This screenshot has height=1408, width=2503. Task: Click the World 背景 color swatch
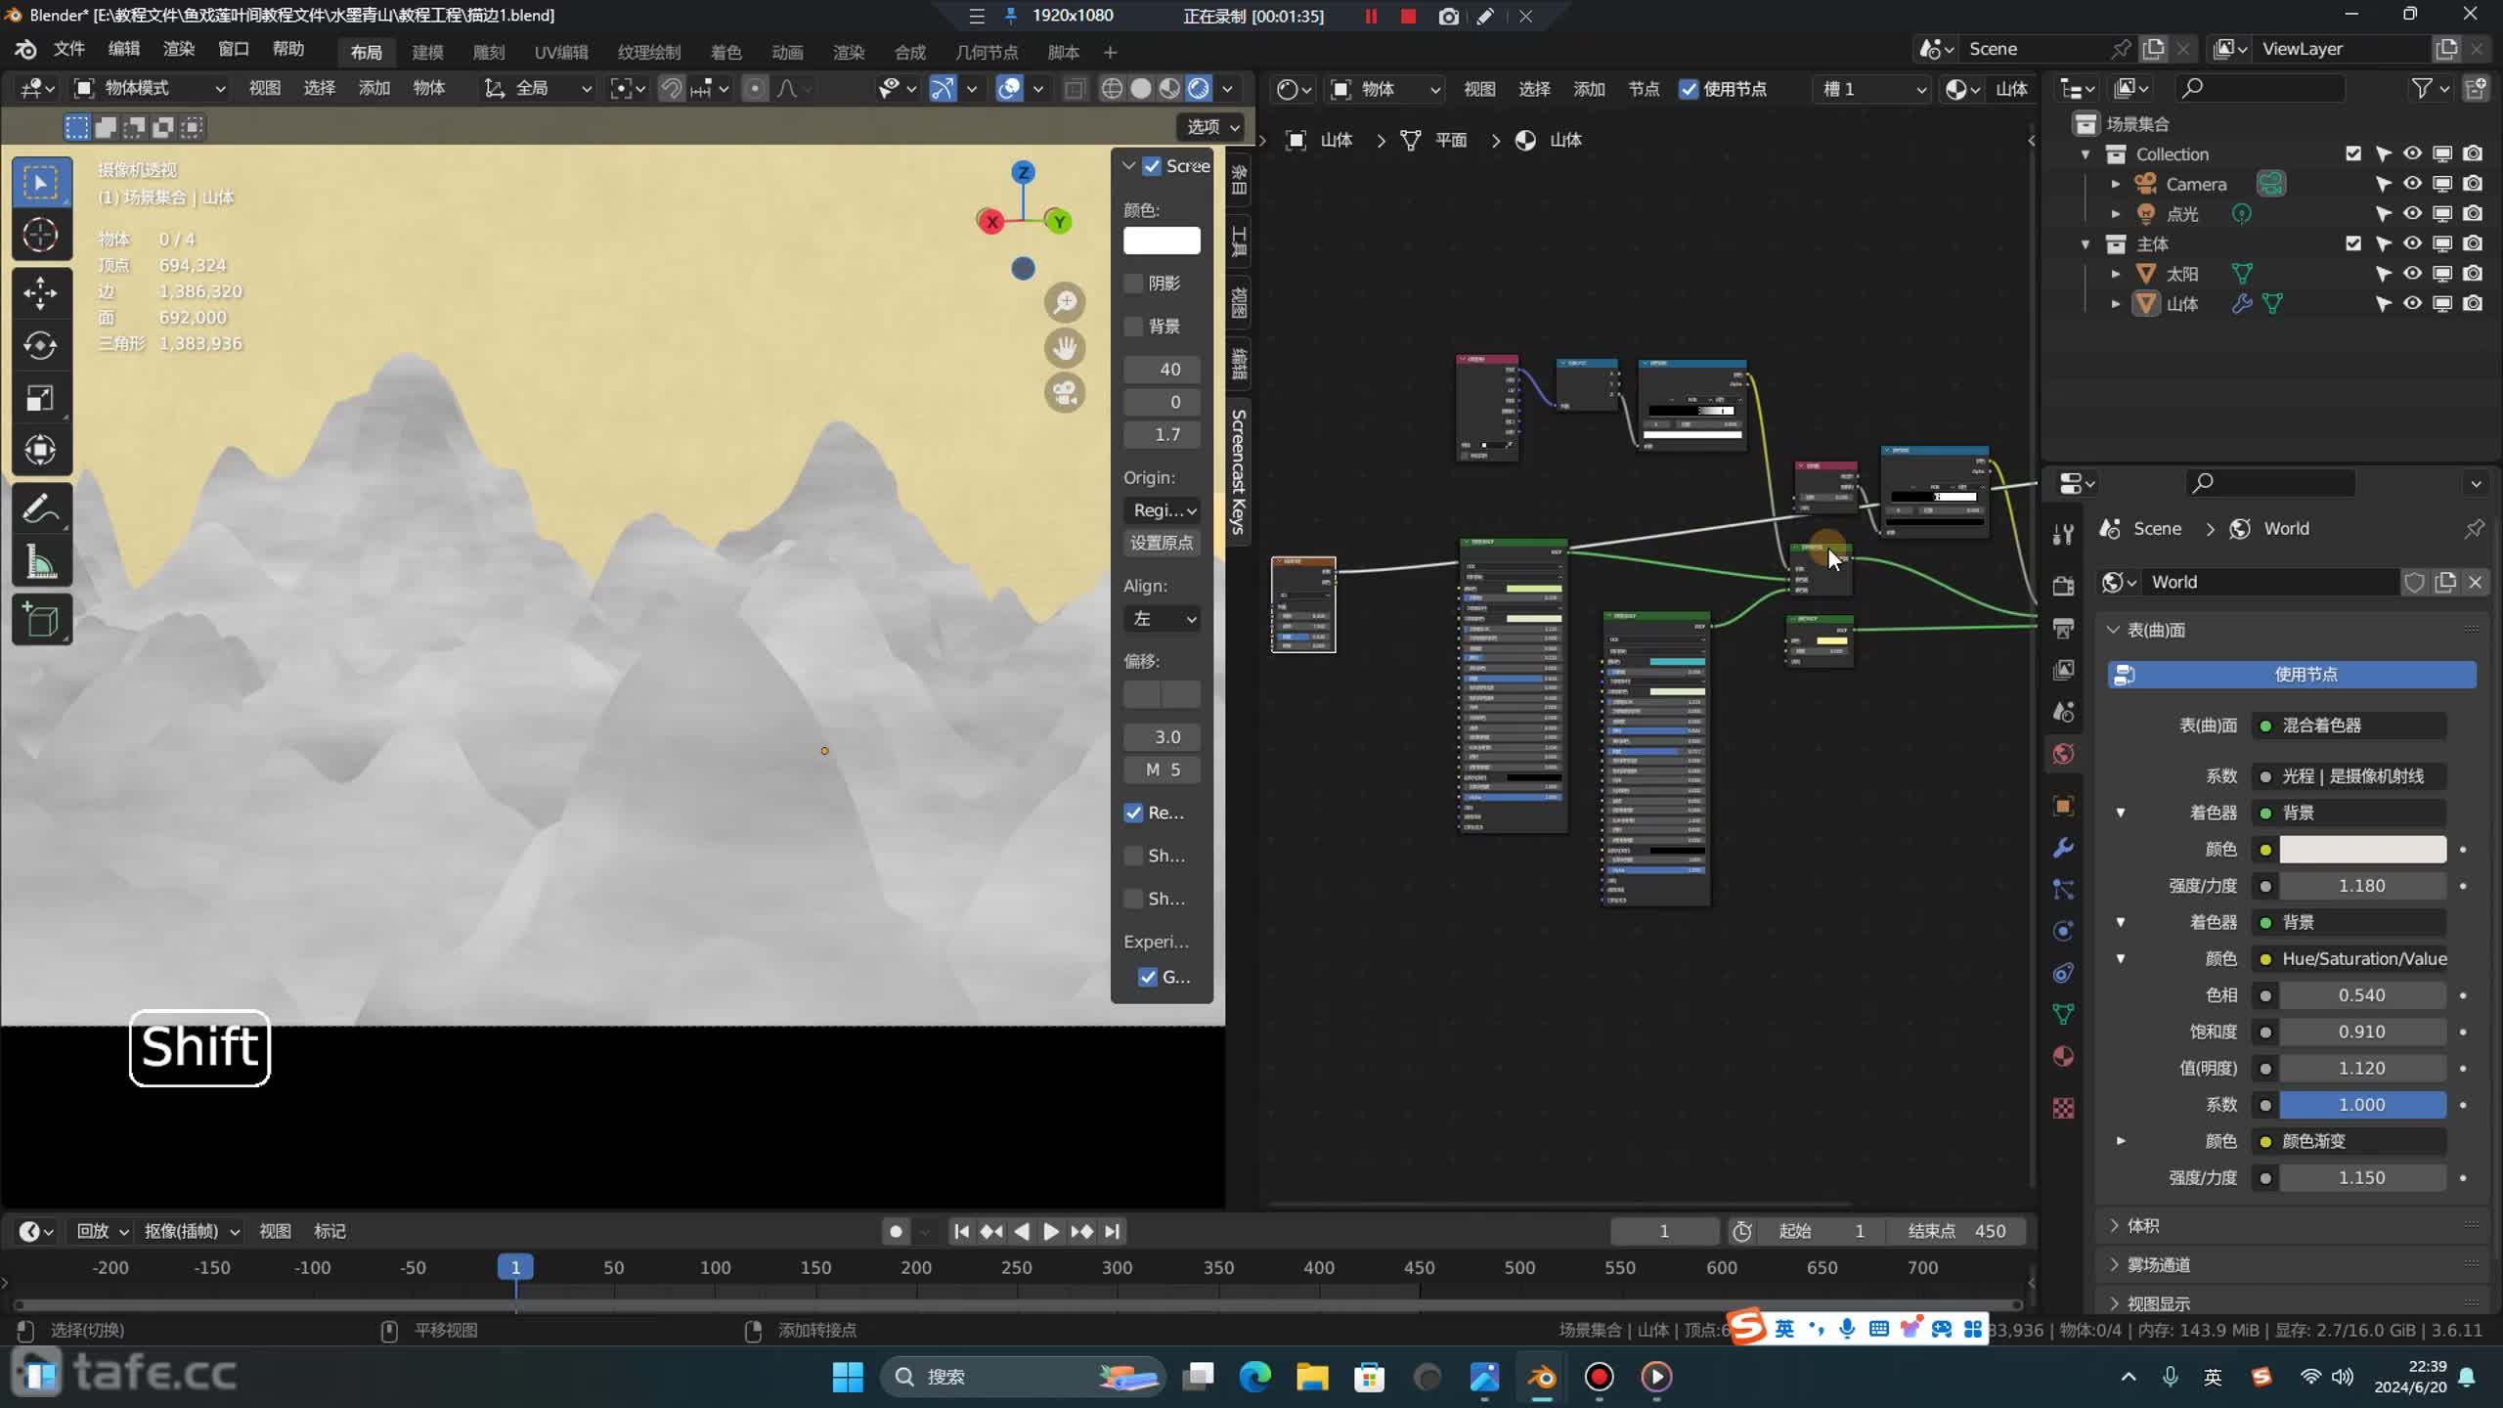[2363, 850]
